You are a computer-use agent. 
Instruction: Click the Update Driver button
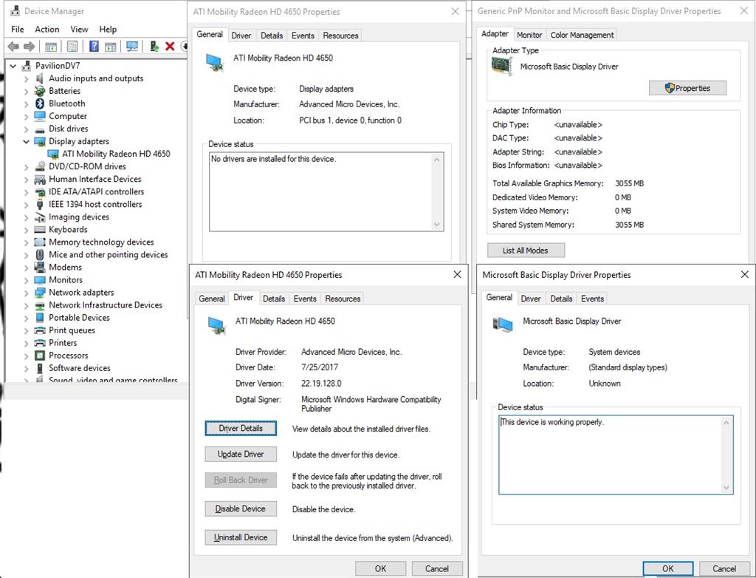(x=241, y=455)
